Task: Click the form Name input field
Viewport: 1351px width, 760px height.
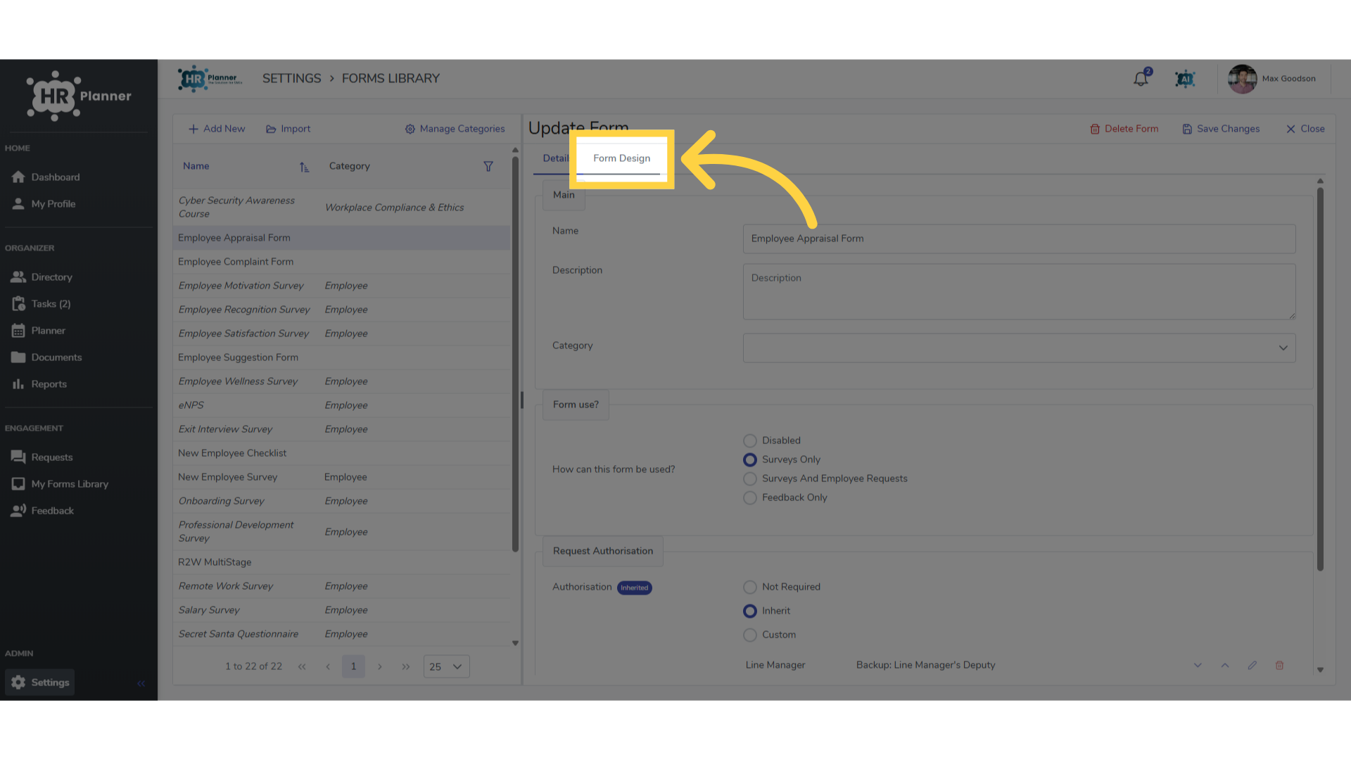Action: [x=1019, y=239]
